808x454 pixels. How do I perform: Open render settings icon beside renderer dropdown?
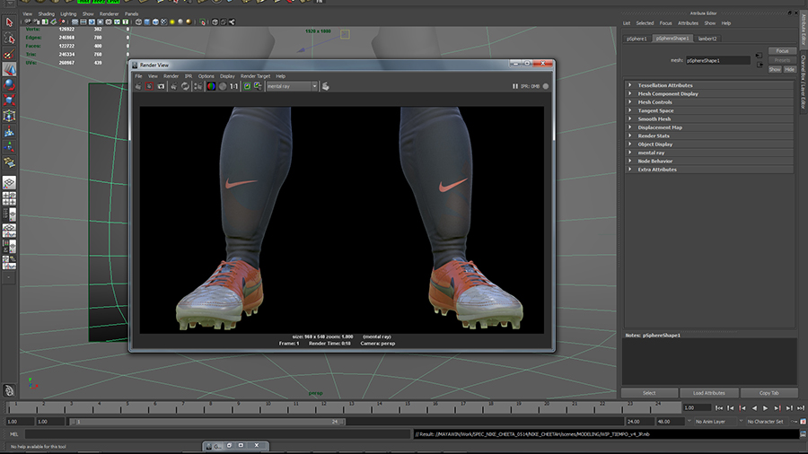[x=325, y=86]
